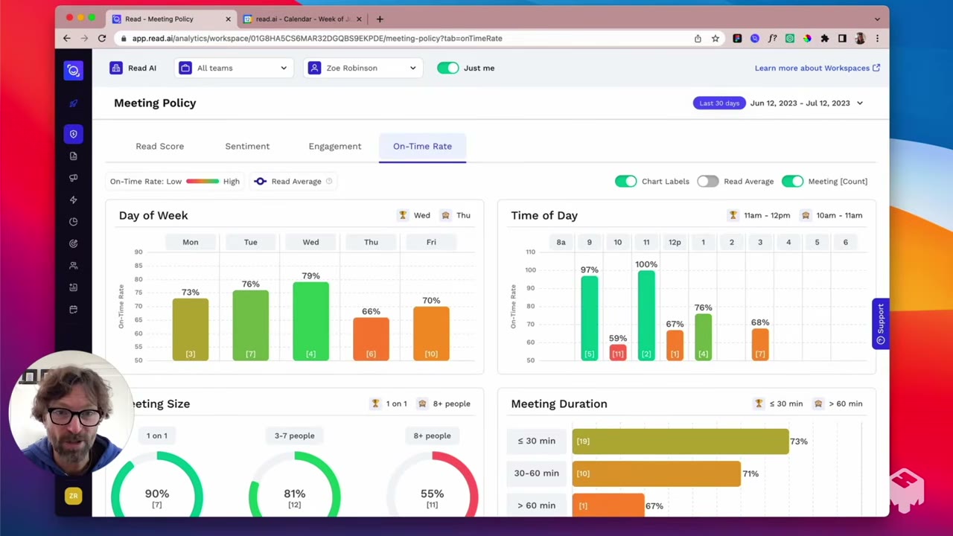Open a new browser tab

tap(380, 19)
